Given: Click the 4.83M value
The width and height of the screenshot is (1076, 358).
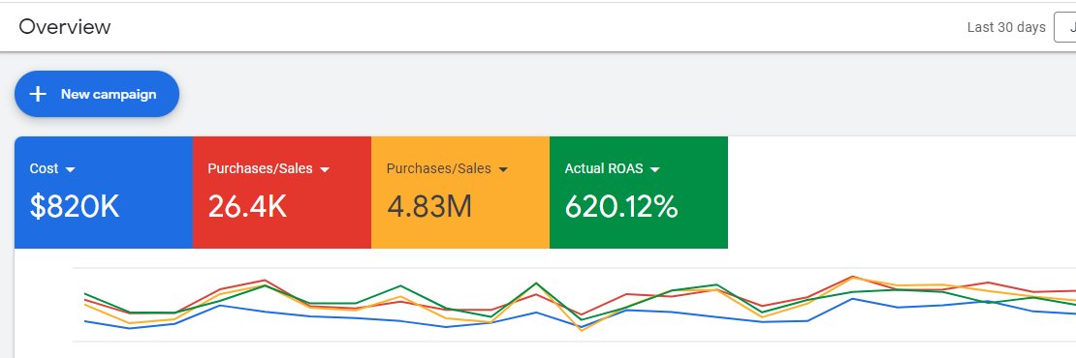Looking at the screenshot, I should coord(429,206).
